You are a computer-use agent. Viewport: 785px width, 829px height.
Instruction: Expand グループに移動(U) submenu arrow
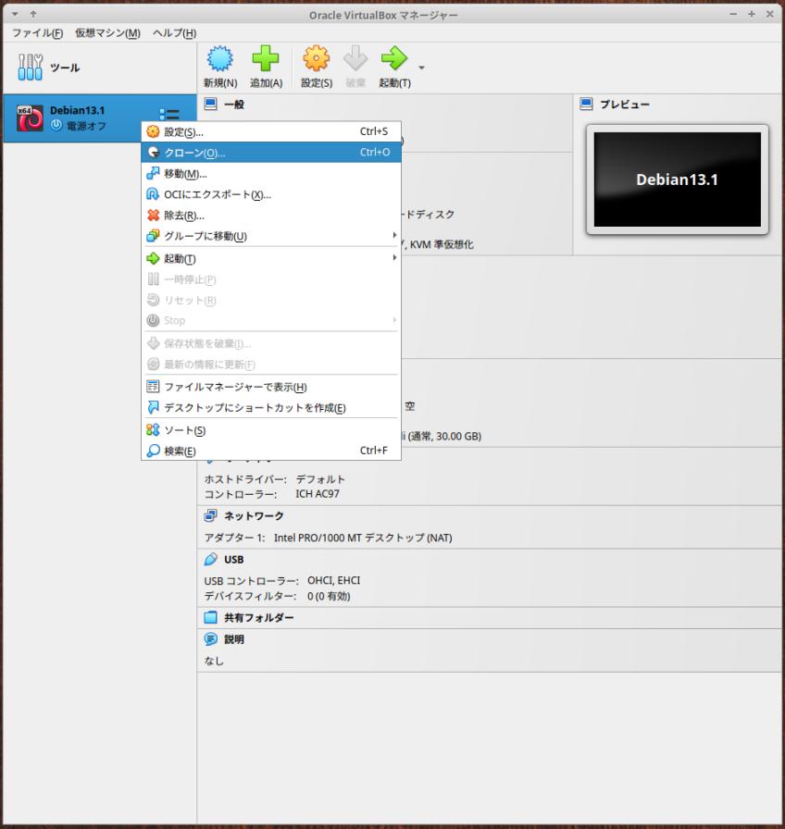394,235
